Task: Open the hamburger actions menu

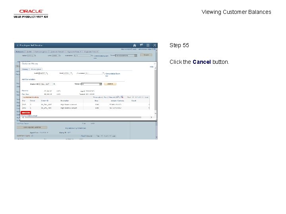Action: [x=148, y=45]
